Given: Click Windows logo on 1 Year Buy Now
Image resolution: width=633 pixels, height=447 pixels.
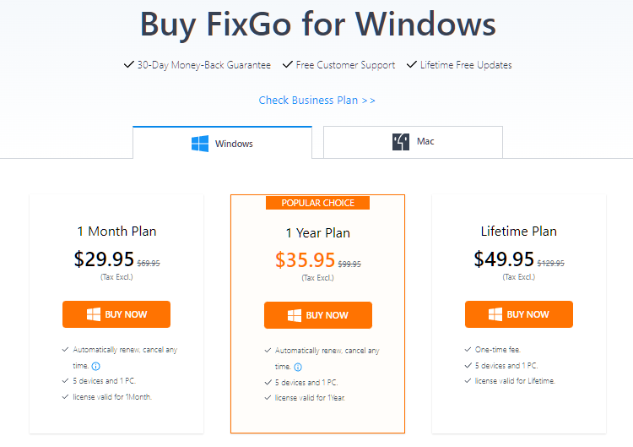Looking at the screenshot, I should 295,315.
